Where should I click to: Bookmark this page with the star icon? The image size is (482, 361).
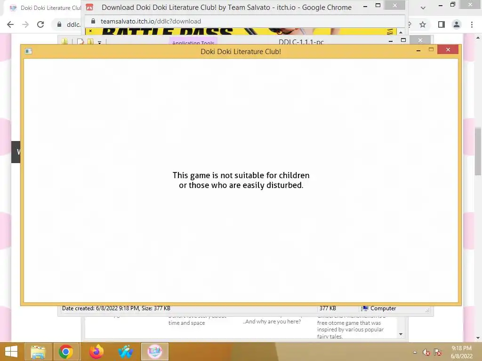point(423,24)
